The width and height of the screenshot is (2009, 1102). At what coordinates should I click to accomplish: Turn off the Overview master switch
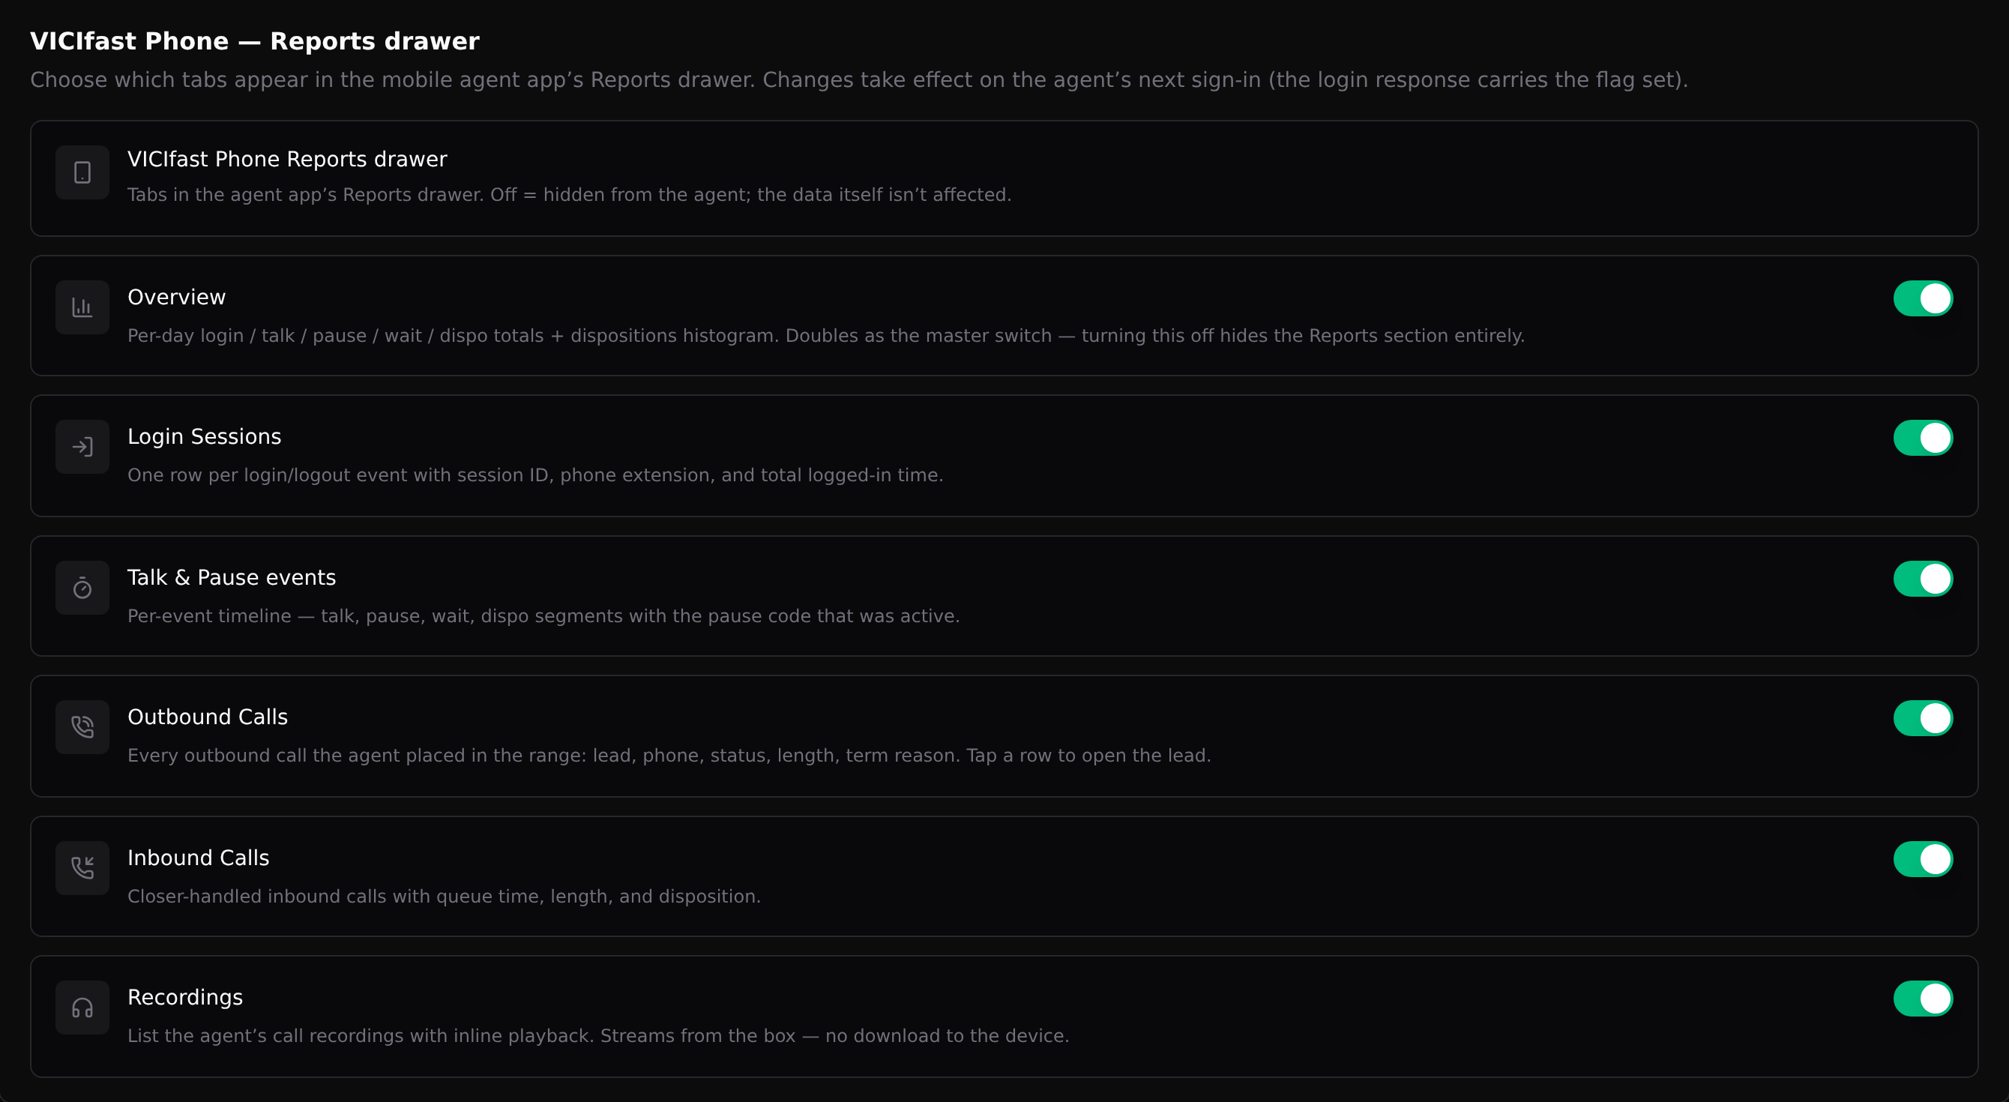click(x=1924, y=298)
